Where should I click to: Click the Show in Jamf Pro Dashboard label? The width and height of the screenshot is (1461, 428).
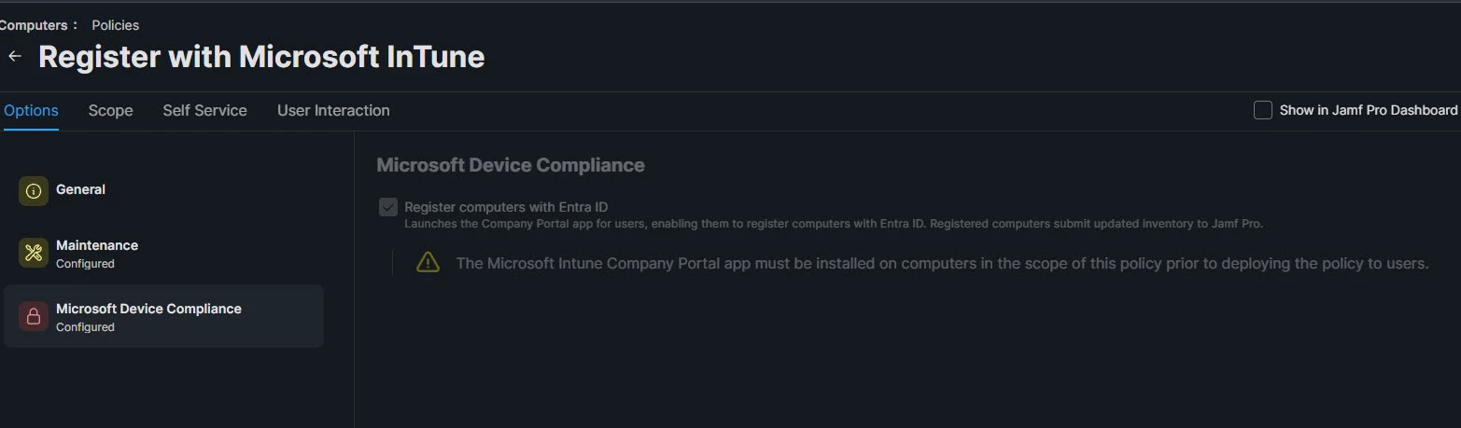1368,110
